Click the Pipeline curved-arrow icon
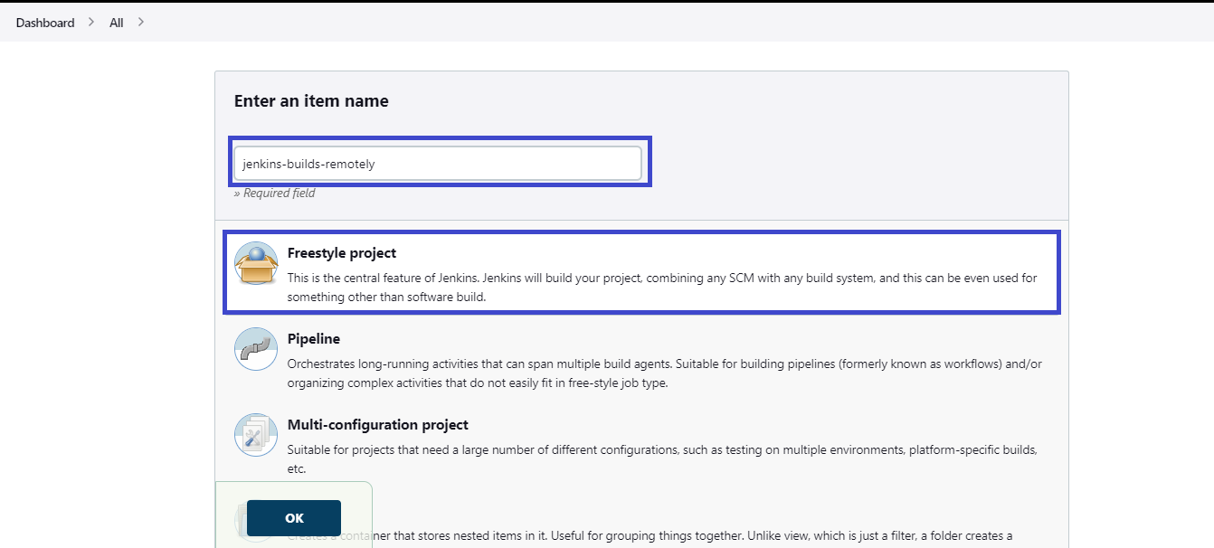The width and height of the screenshot is (1214, 548). (x=255, y=350)
